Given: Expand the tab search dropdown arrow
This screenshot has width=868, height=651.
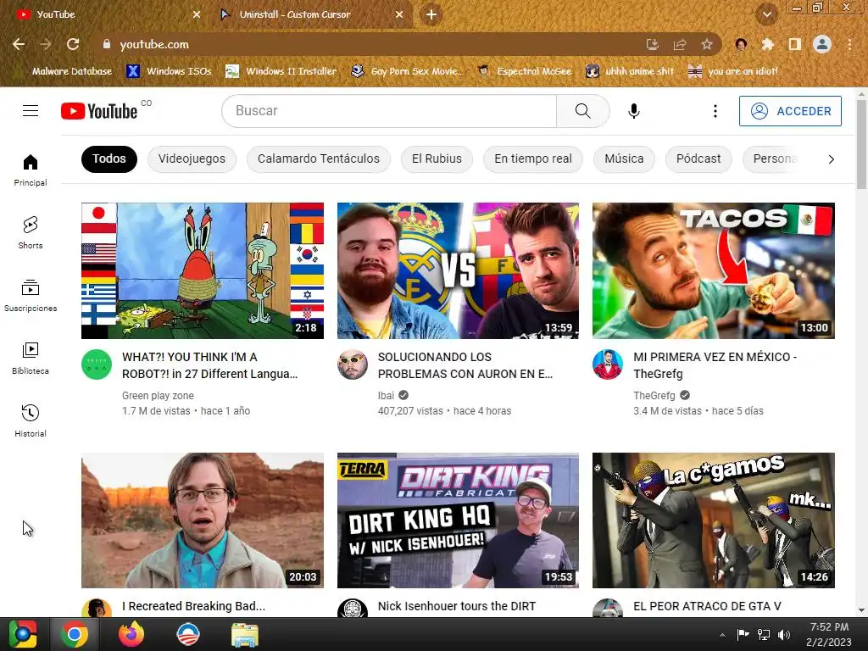Looking at the screenshot, I should 766,14.
